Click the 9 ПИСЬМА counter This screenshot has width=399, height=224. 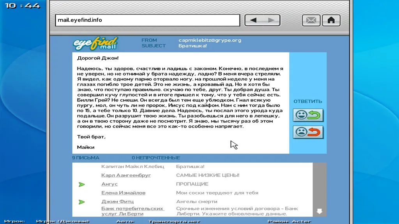click(86, 158)
